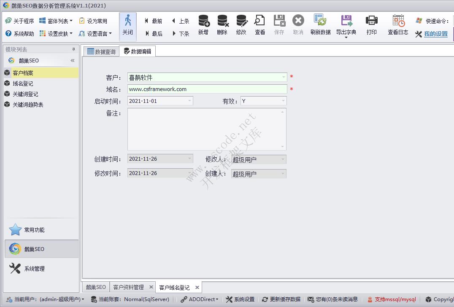Image resolution: width=454 pixels, height=307 pixels.
Task: Open the 导出字典 dropdown arrow
Action: (x=346, y=38)
